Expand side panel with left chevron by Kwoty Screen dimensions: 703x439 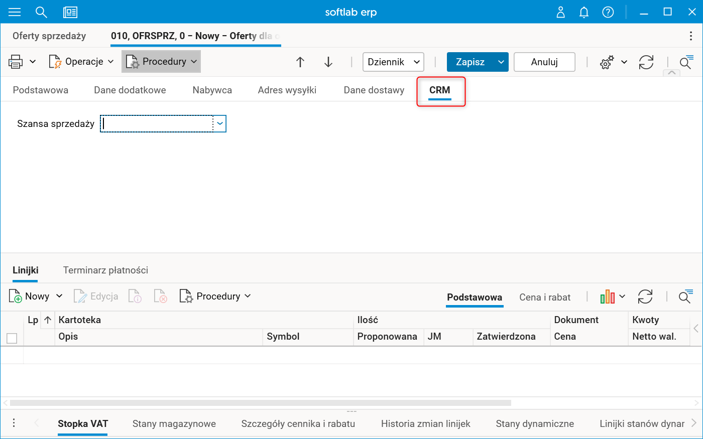click(x=696, y=329)
